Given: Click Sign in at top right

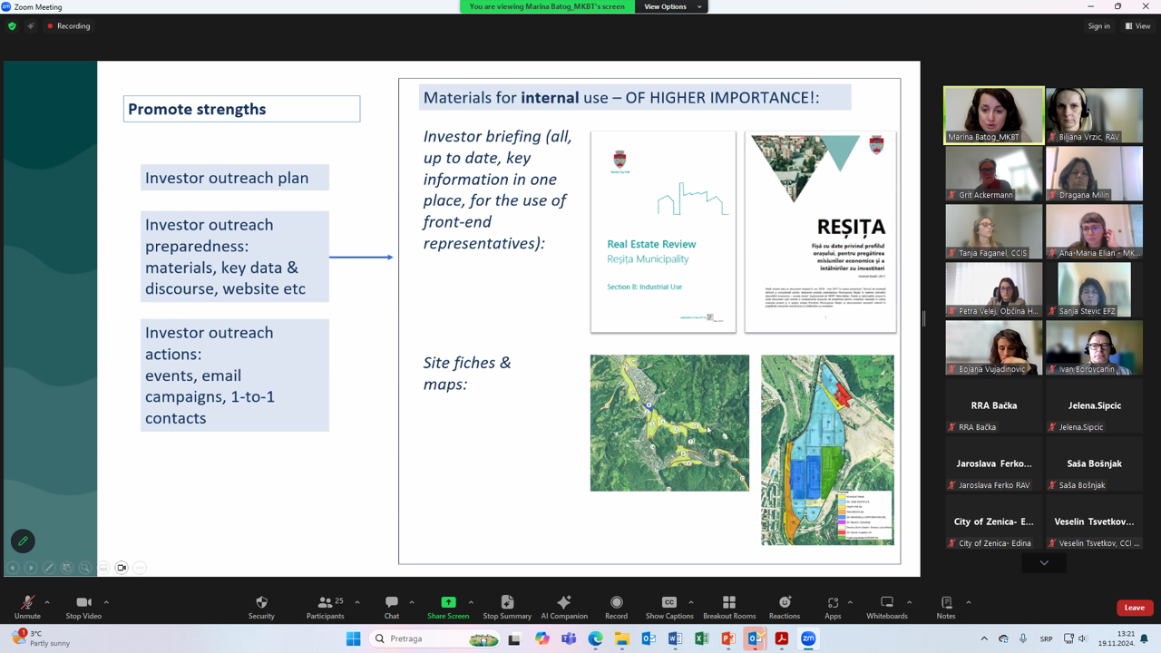Looking at the screenshot, I should coord(1098,26).
